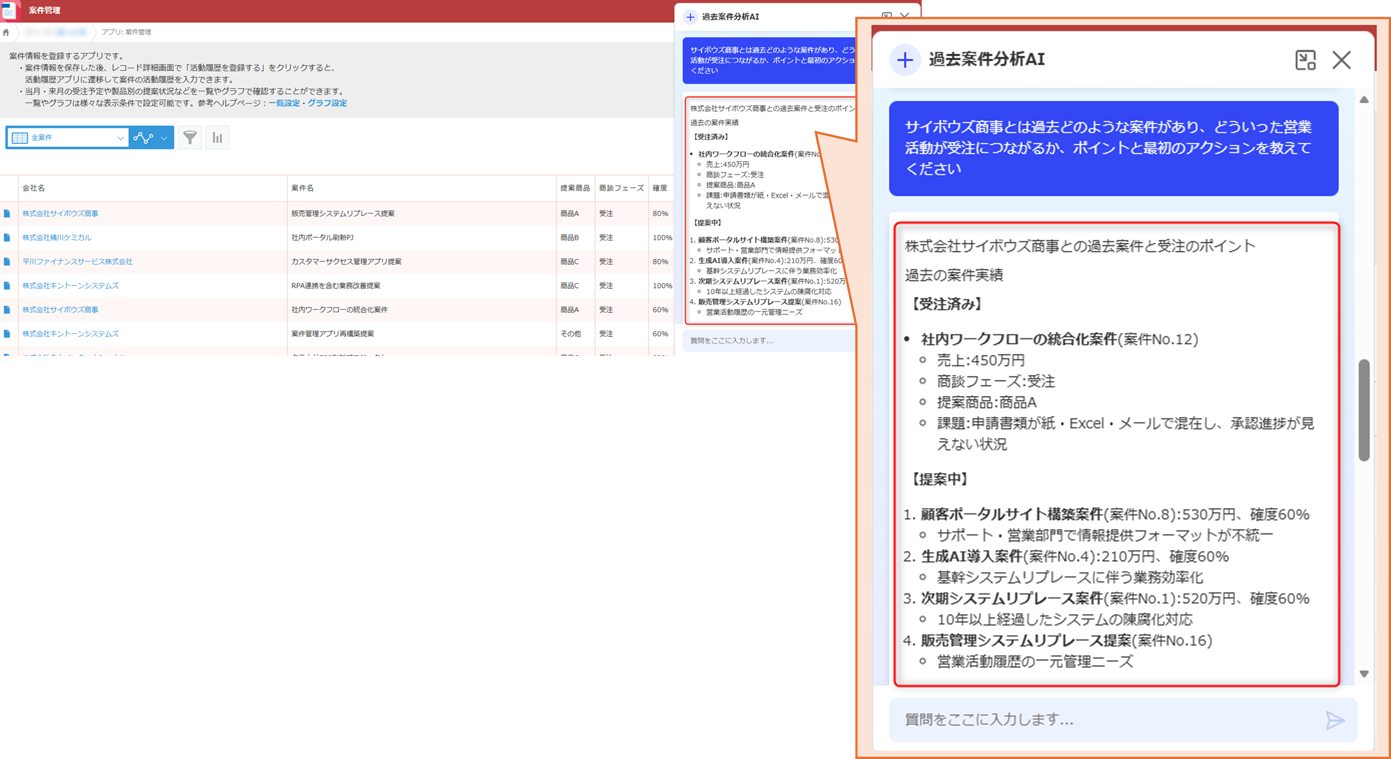Viewport: 1391px width, 759px height.
Task: Click the アプリ: 案件管理 breadcrumb item
Action: tap(126, 32)
